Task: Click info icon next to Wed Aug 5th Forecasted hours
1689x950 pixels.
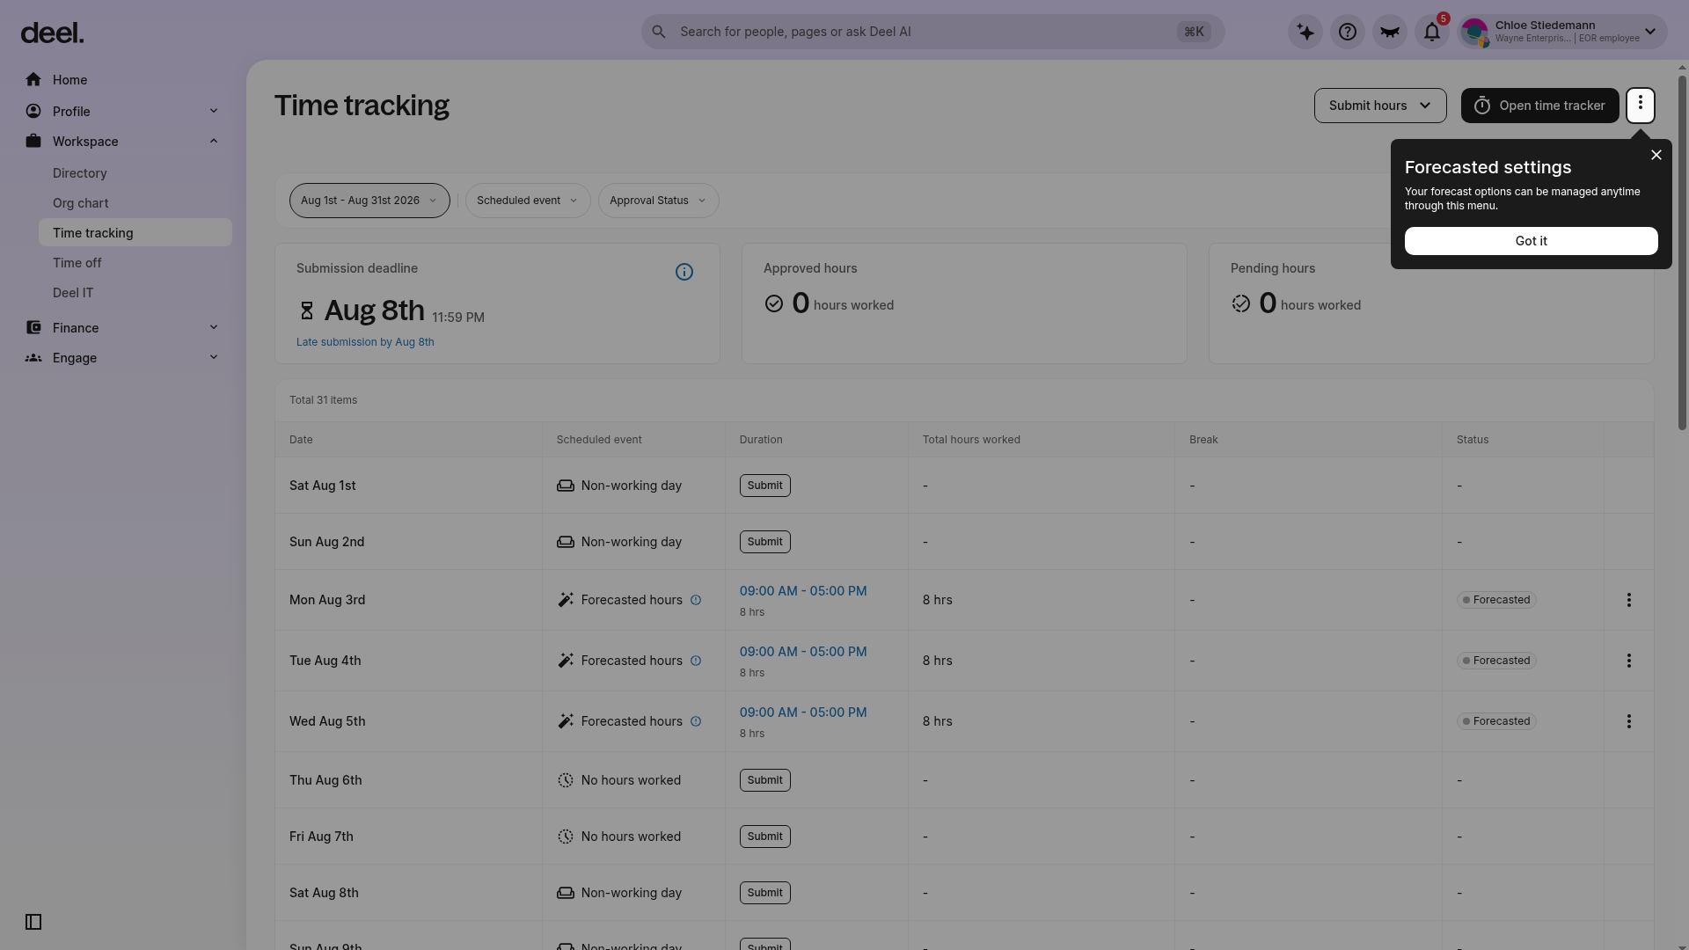Action: coord(696,721)
